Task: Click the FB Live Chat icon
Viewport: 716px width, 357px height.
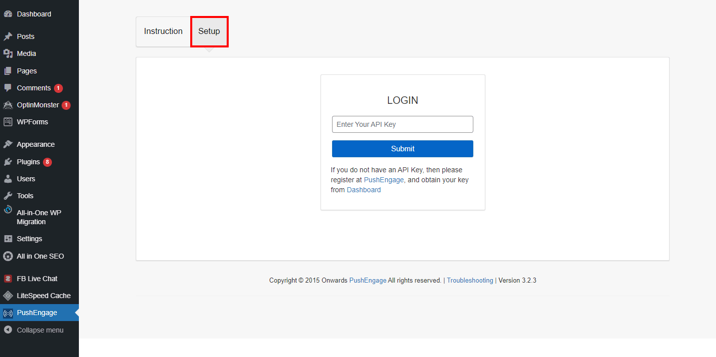Action: (x=8, y=279)
